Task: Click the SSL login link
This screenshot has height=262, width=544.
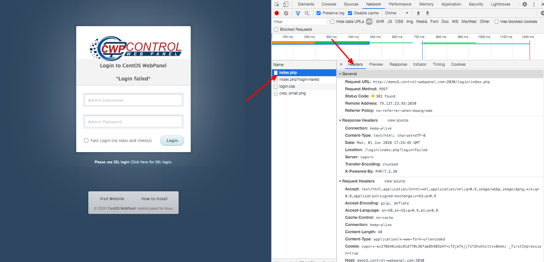Action: tap(151, 162)
